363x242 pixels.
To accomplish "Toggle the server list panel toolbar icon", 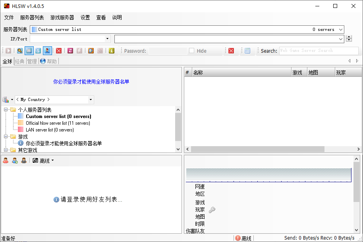I will (29, 51).
